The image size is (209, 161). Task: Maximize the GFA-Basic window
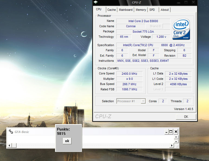click(x=171, y=132)
